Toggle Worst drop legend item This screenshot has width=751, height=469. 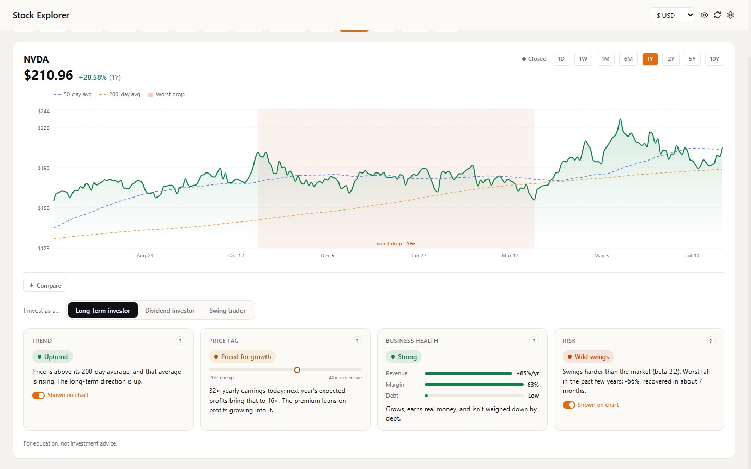coord(166,95)
